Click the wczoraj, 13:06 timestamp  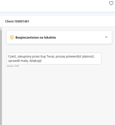[x=13, y=66]
